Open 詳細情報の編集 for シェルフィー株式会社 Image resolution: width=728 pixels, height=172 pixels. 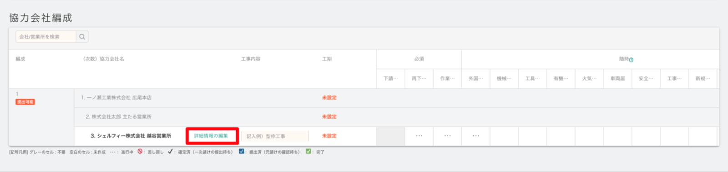click(x=211, y=136)
